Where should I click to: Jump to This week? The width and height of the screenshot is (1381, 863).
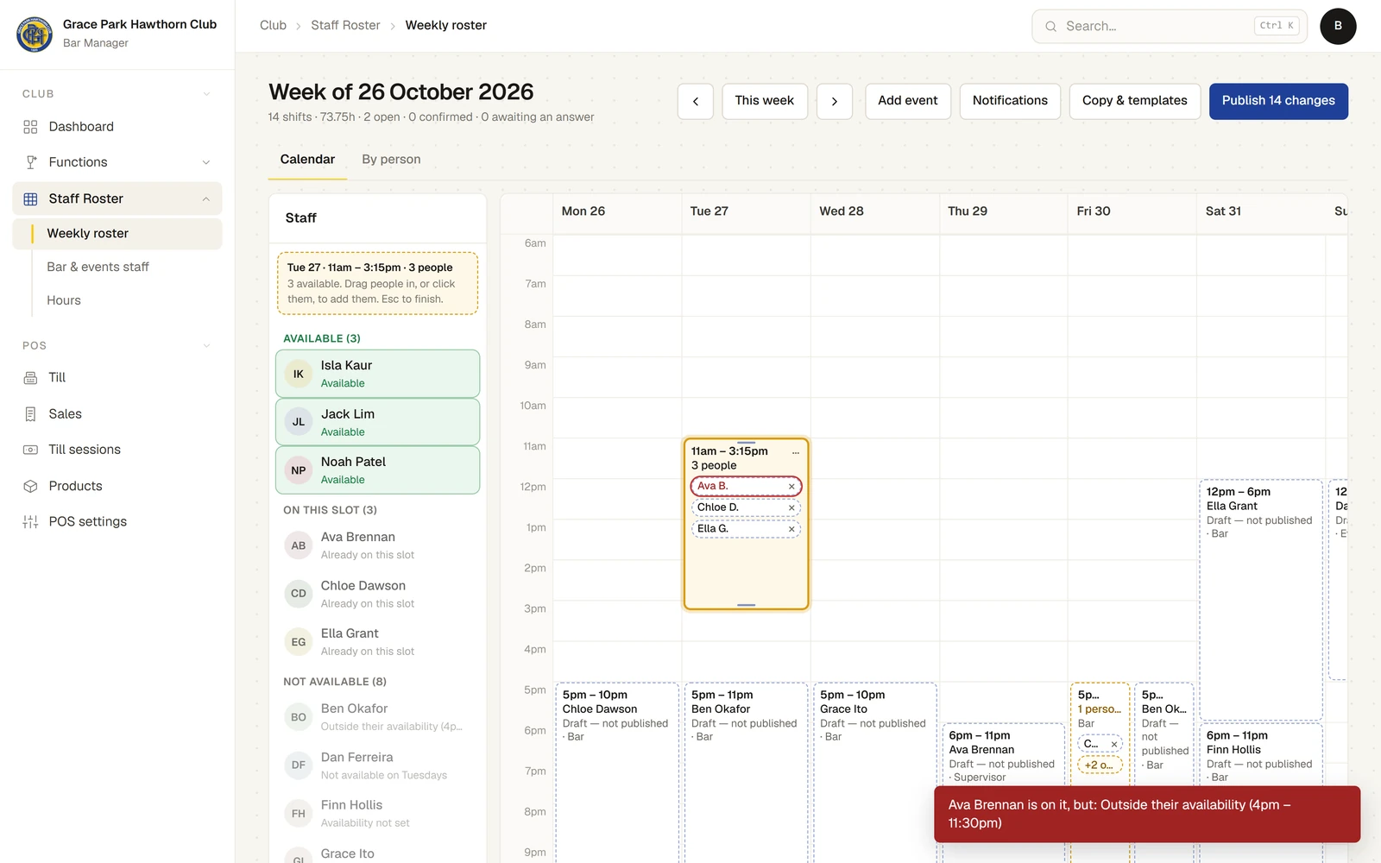[765, 101]
